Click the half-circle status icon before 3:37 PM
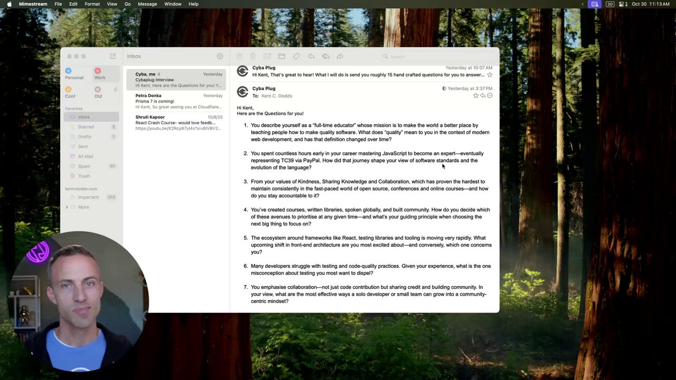This screenshot has height=380, width=676. point(444,89)
